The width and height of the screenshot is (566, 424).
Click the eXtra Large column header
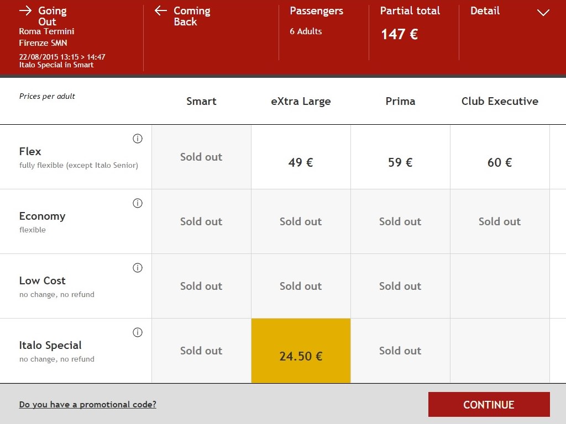(x=301, y=102)
